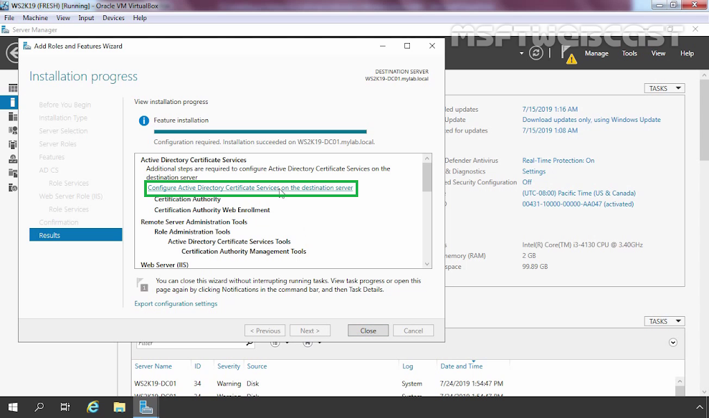The height and width of the screenshot is (418, 709).
Task: Open the Events TASKS dropdown
Action: (664, 321)
